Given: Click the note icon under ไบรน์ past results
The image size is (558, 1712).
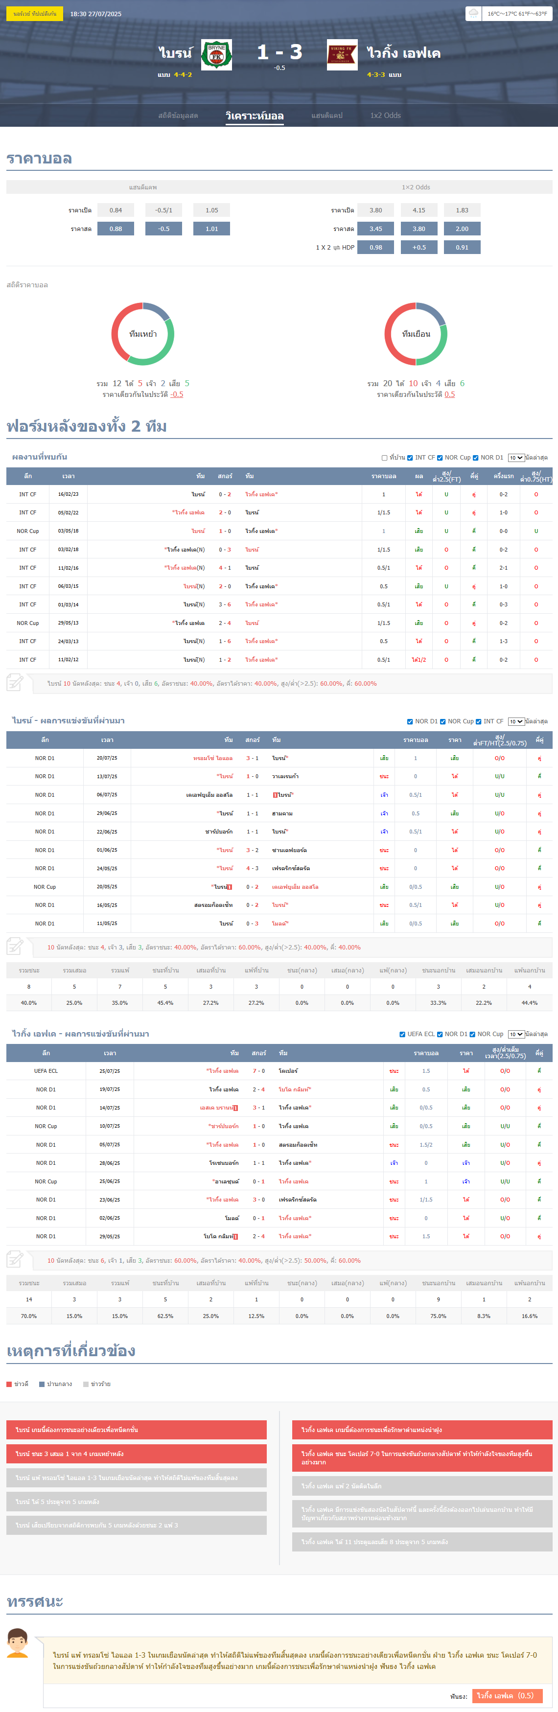Looking at the screenshot, I should 15,947.
